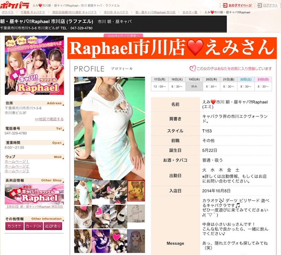Screen dimensions: 281x255
Task: Click the large white dress profile photo
Action: click(109, 128)
